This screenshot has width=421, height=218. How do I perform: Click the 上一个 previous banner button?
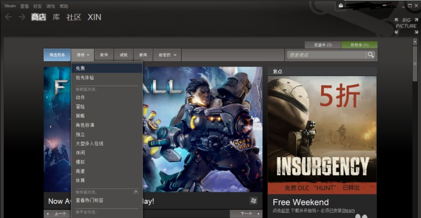(58, 214)
